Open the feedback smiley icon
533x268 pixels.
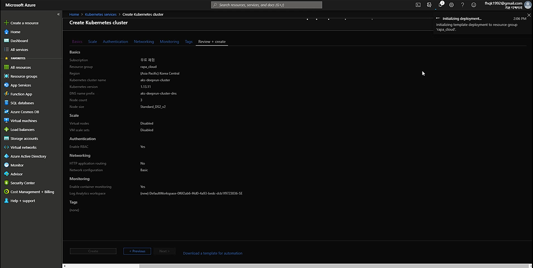[473, 5]
